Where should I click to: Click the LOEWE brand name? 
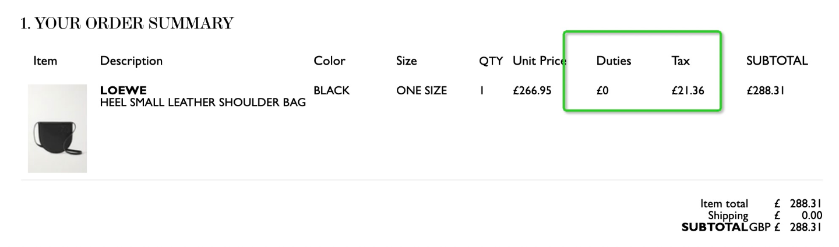point(124,90)
